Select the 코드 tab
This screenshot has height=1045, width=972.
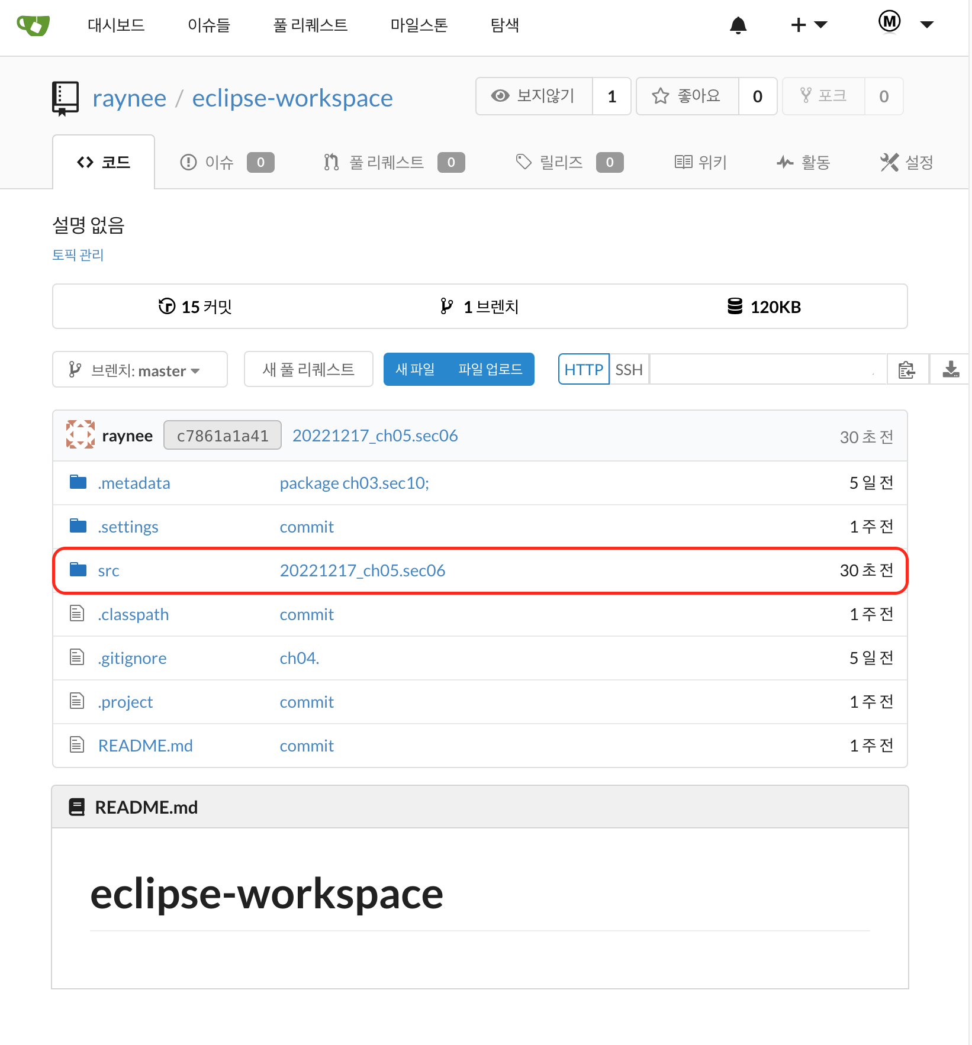(104, 162)
